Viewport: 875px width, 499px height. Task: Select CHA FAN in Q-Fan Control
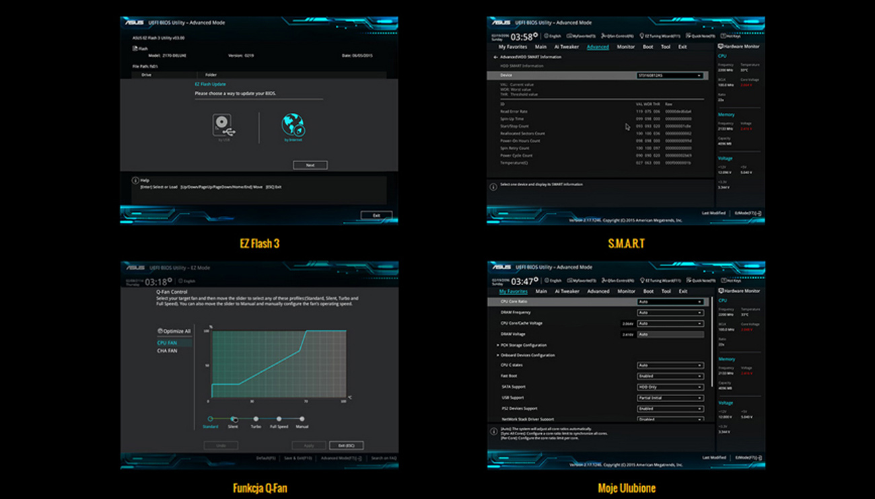(167, 351)
